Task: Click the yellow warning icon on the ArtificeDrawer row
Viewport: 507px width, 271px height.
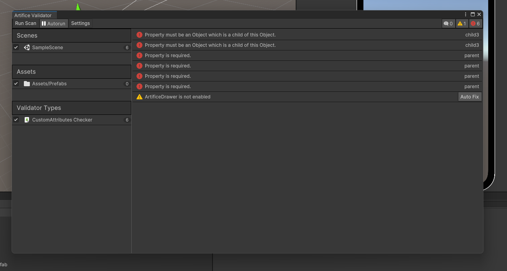Action: [x=139, y=97]
